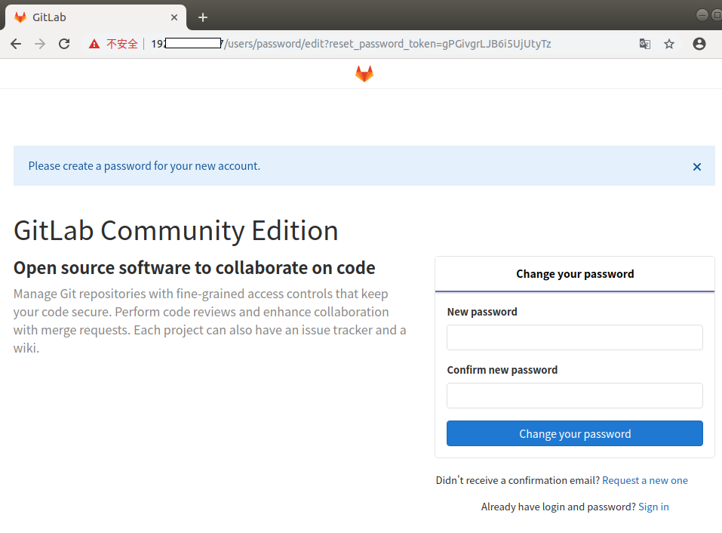722x533 pixels.
Task: Click the browser forward arrow
Action: (x=40, y=44)
